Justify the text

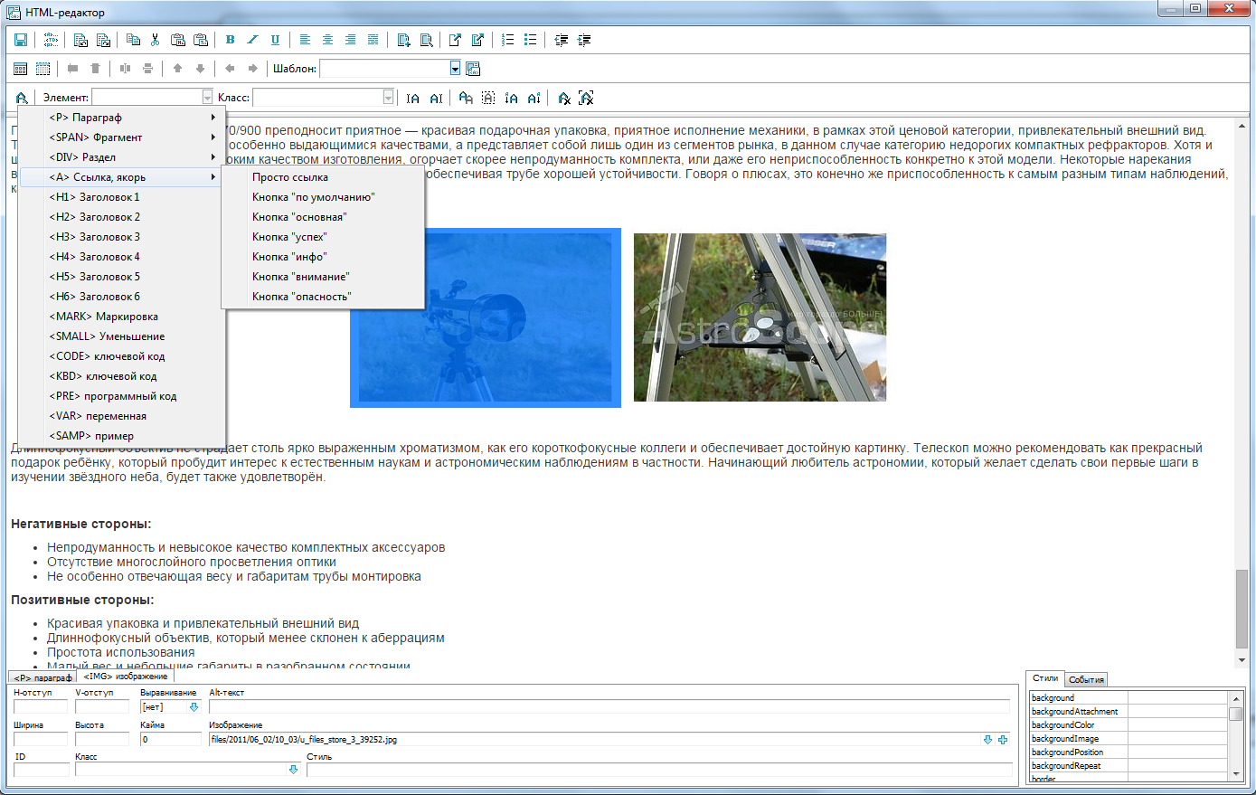(373, 40)
